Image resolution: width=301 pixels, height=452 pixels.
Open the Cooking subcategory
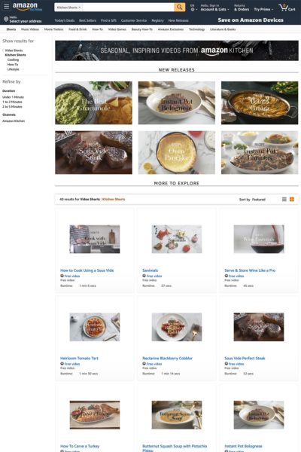(13, 60)
